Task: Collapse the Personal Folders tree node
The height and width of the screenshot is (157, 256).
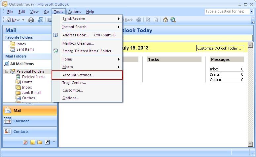Action: click(7, 71)
